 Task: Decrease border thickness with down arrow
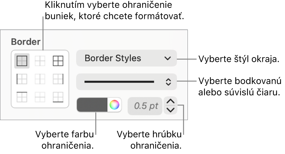[x=170, y=110]
